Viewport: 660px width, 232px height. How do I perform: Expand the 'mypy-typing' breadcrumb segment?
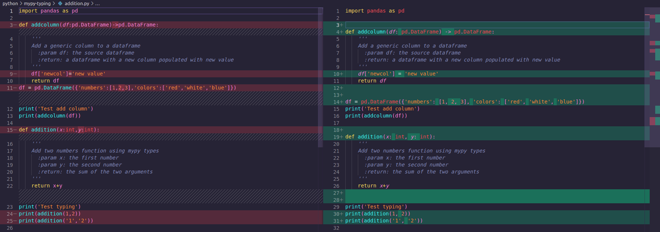point(37,3)
